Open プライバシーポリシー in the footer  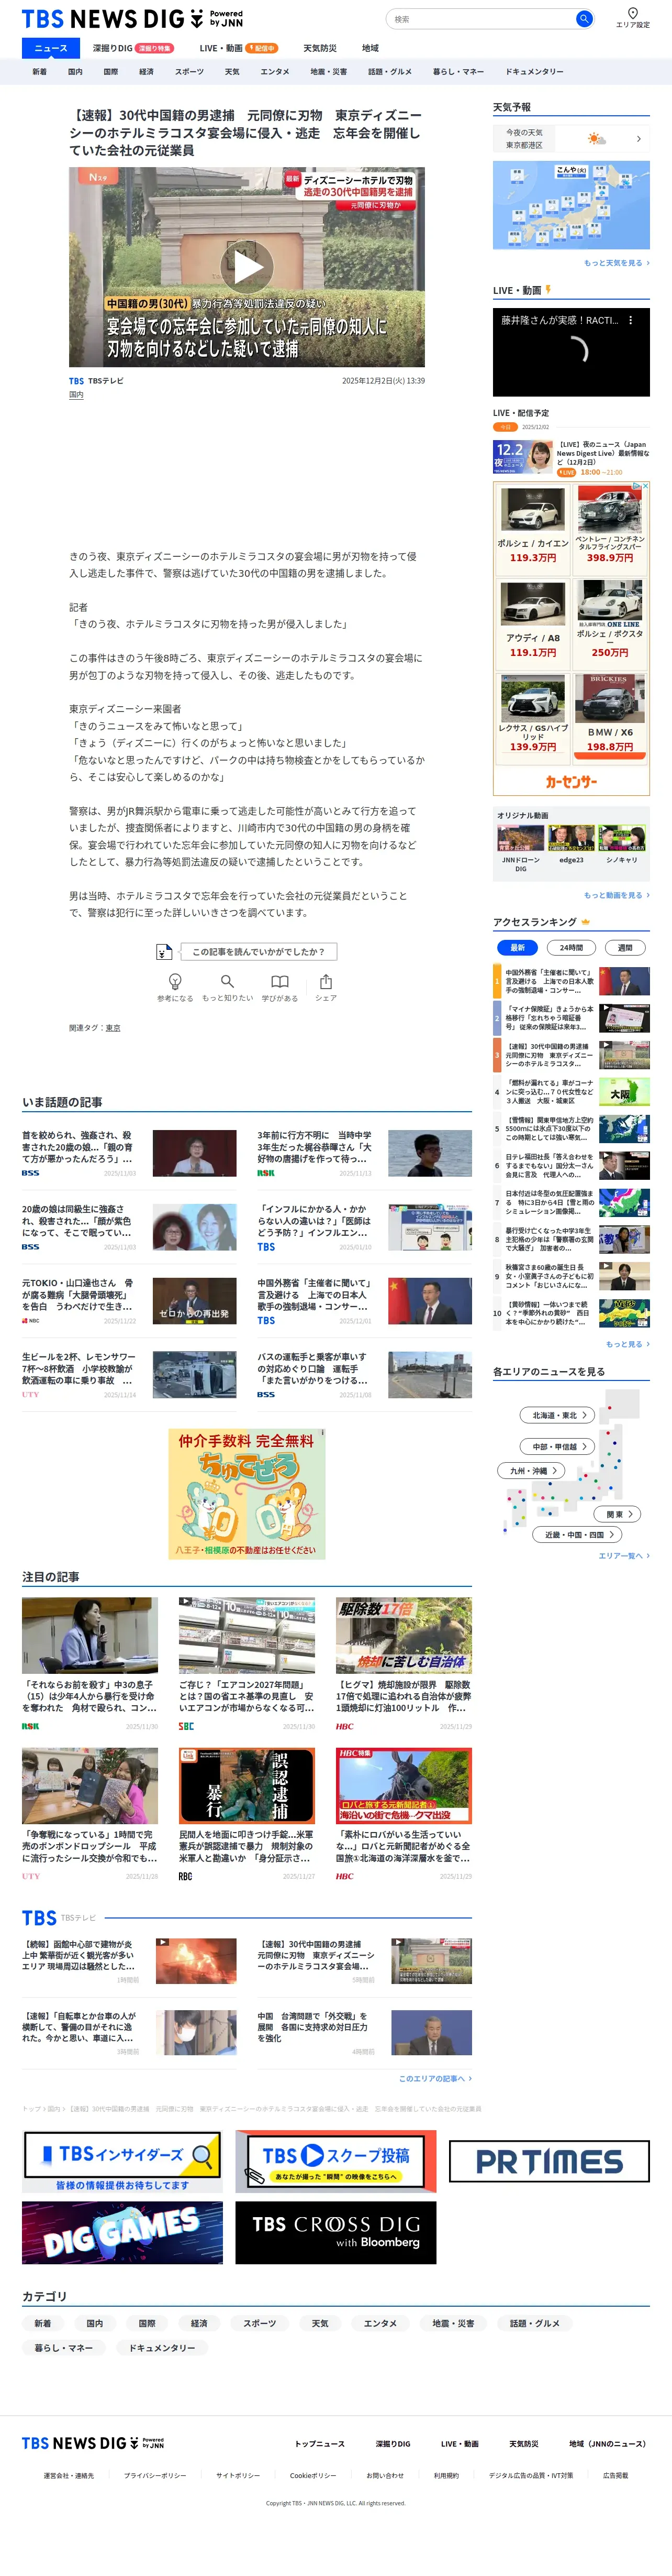(155, 2475)
